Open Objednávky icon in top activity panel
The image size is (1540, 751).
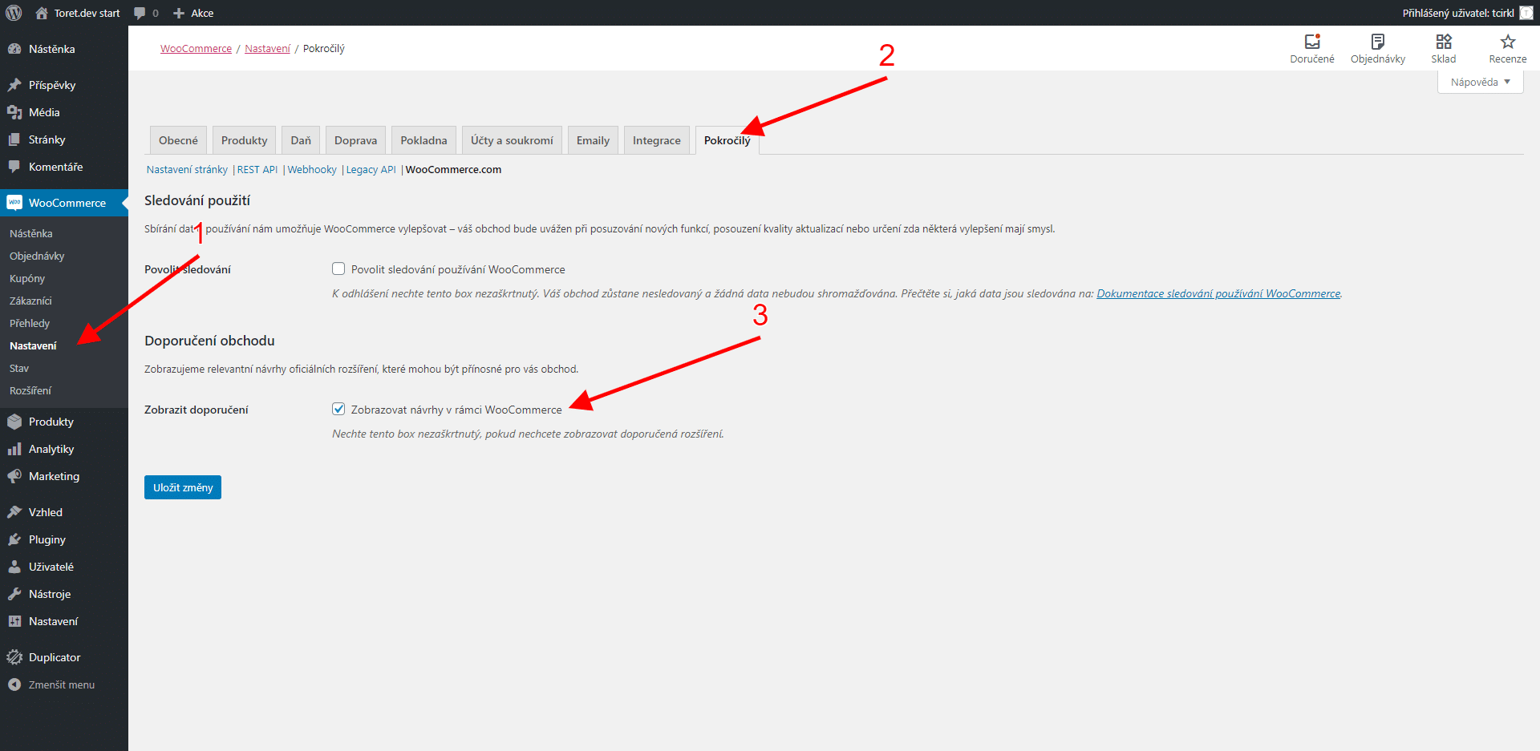1378,42
